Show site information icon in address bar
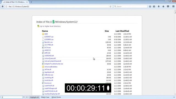Image resolution: width=176 pixels, height=99 pixels. (6, 7)
